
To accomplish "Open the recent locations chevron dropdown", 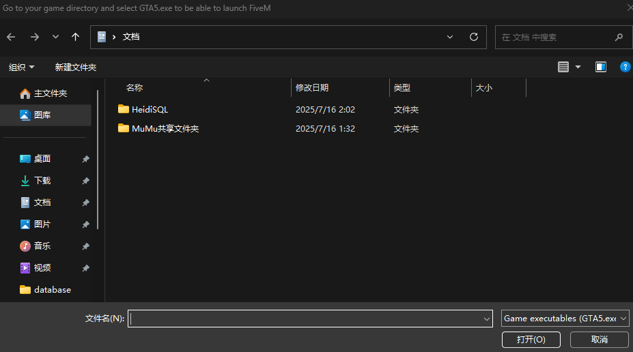I will click(x=55, y=37).
